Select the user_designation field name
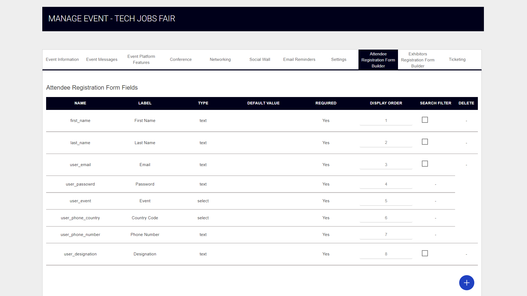Viewport: 527px width, 296px height. 80,254
